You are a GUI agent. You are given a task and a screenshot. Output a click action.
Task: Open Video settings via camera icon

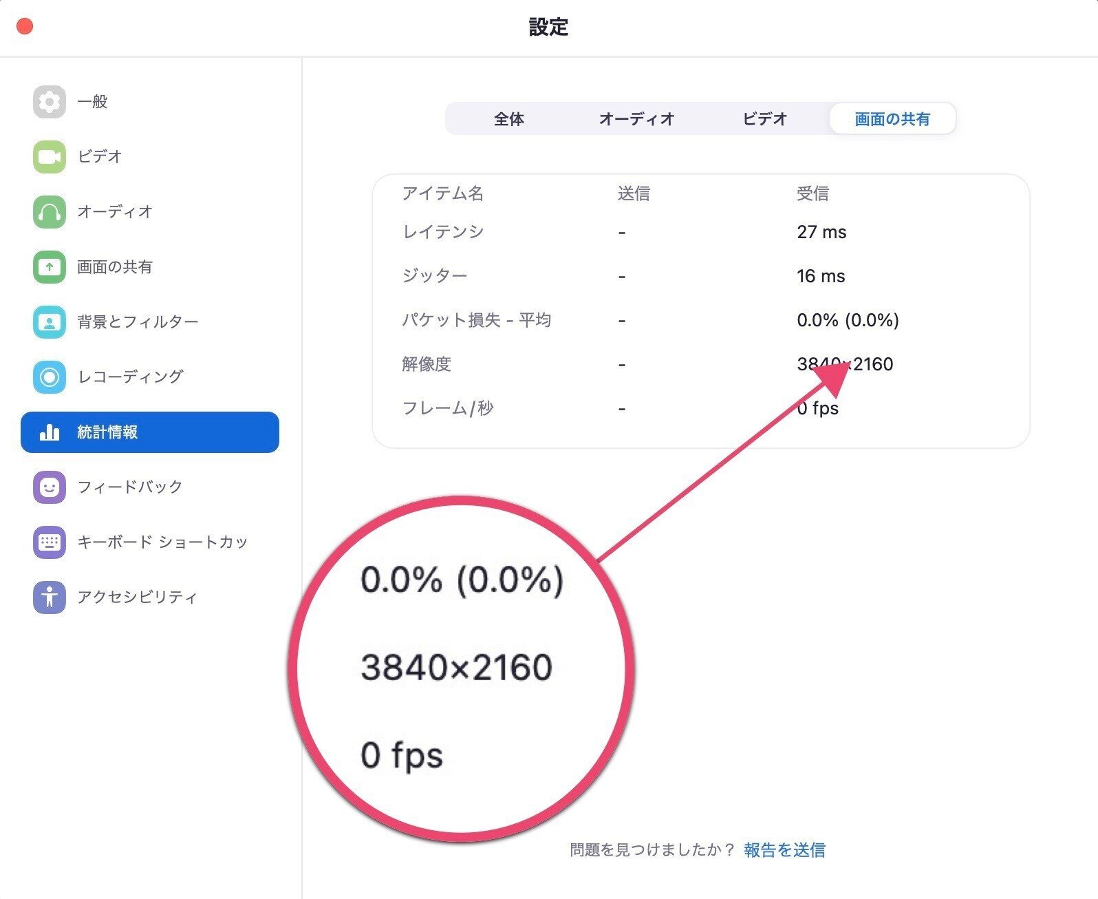point(49,157)
